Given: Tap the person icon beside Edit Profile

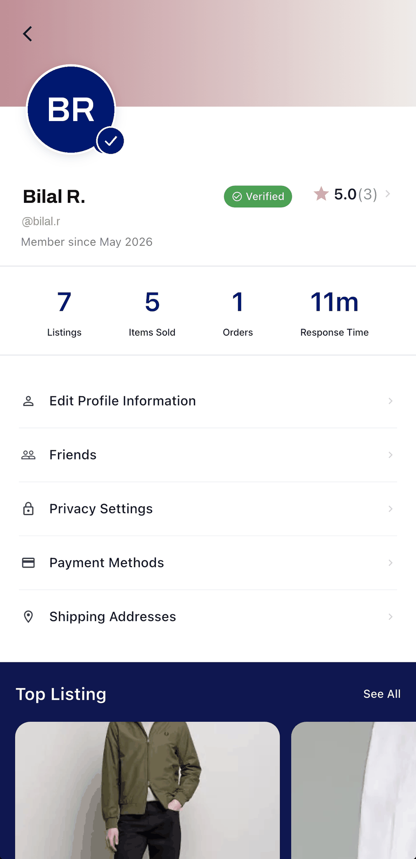Looking at the screenshot, I should 28,401.
